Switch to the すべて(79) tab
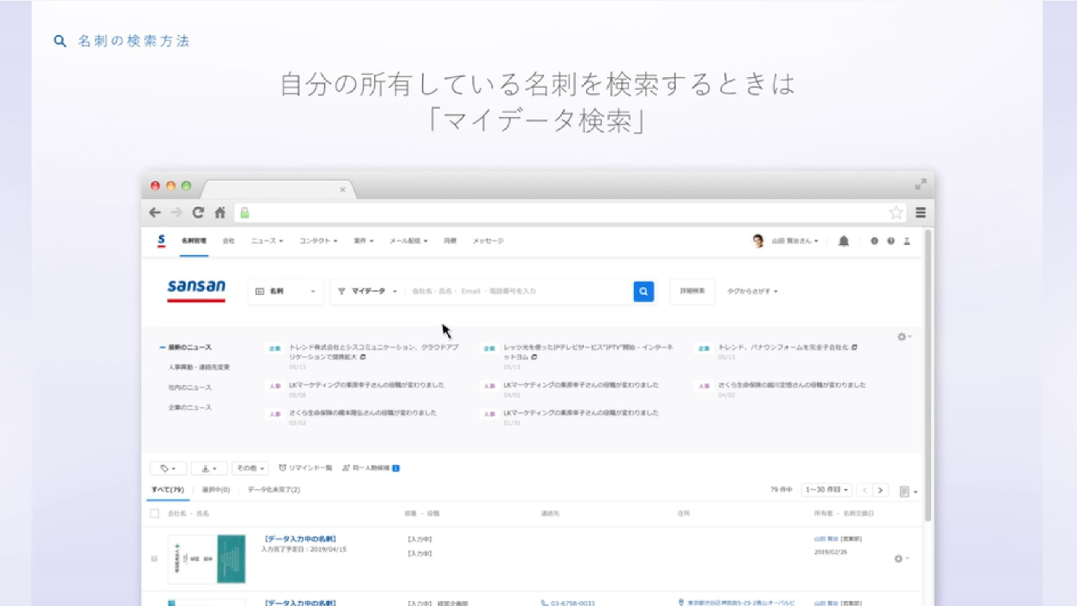The height and width of the screenshot is (606, 1077). pos(168,490)
